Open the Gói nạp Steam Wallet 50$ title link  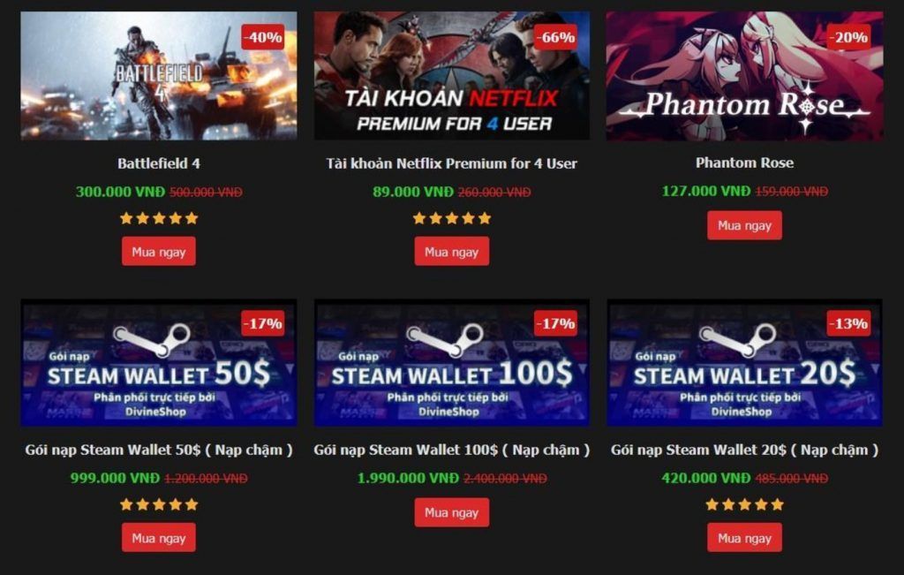(x=159, y=450)
